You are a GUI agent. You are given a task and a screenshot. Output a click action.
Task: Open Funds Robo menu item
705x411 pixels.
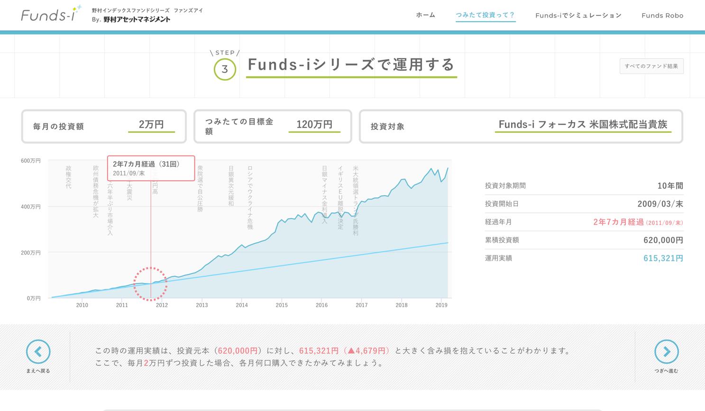point(662,15)
